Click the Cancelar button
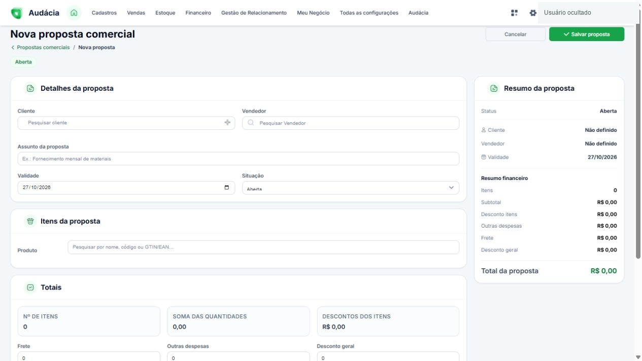 point(515,34)
